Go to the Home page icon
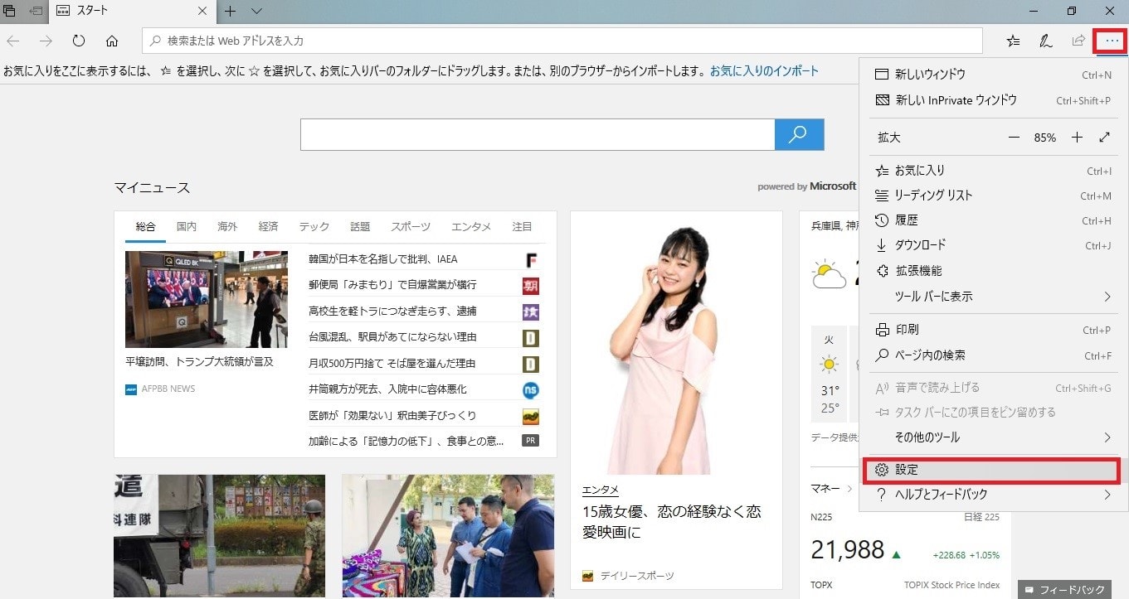The image size is (1129, 599). pos(112,40)
